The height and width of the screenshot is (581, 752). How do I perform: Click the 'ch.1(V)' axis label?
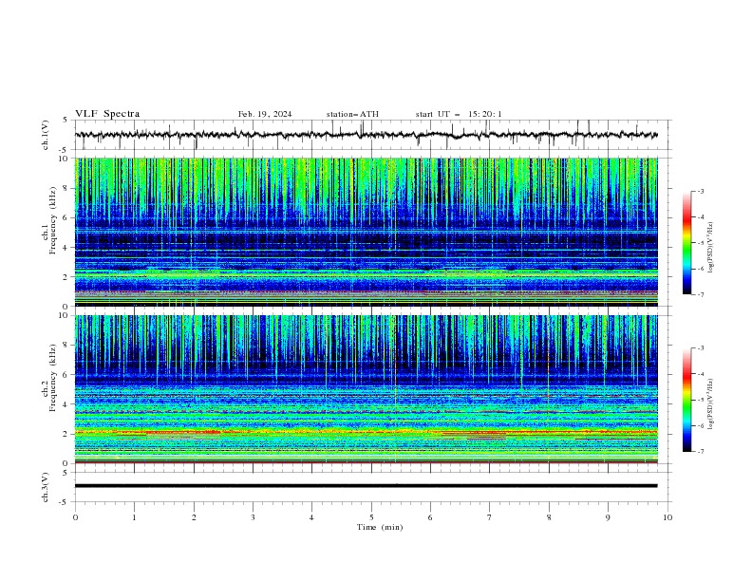[x=46, y=135]
